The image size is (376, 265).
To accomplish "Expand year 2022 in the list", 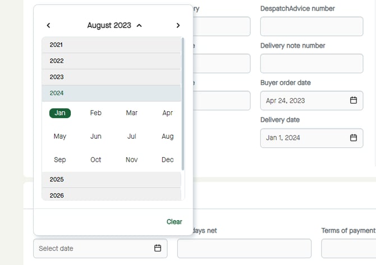I will (111, 61).
